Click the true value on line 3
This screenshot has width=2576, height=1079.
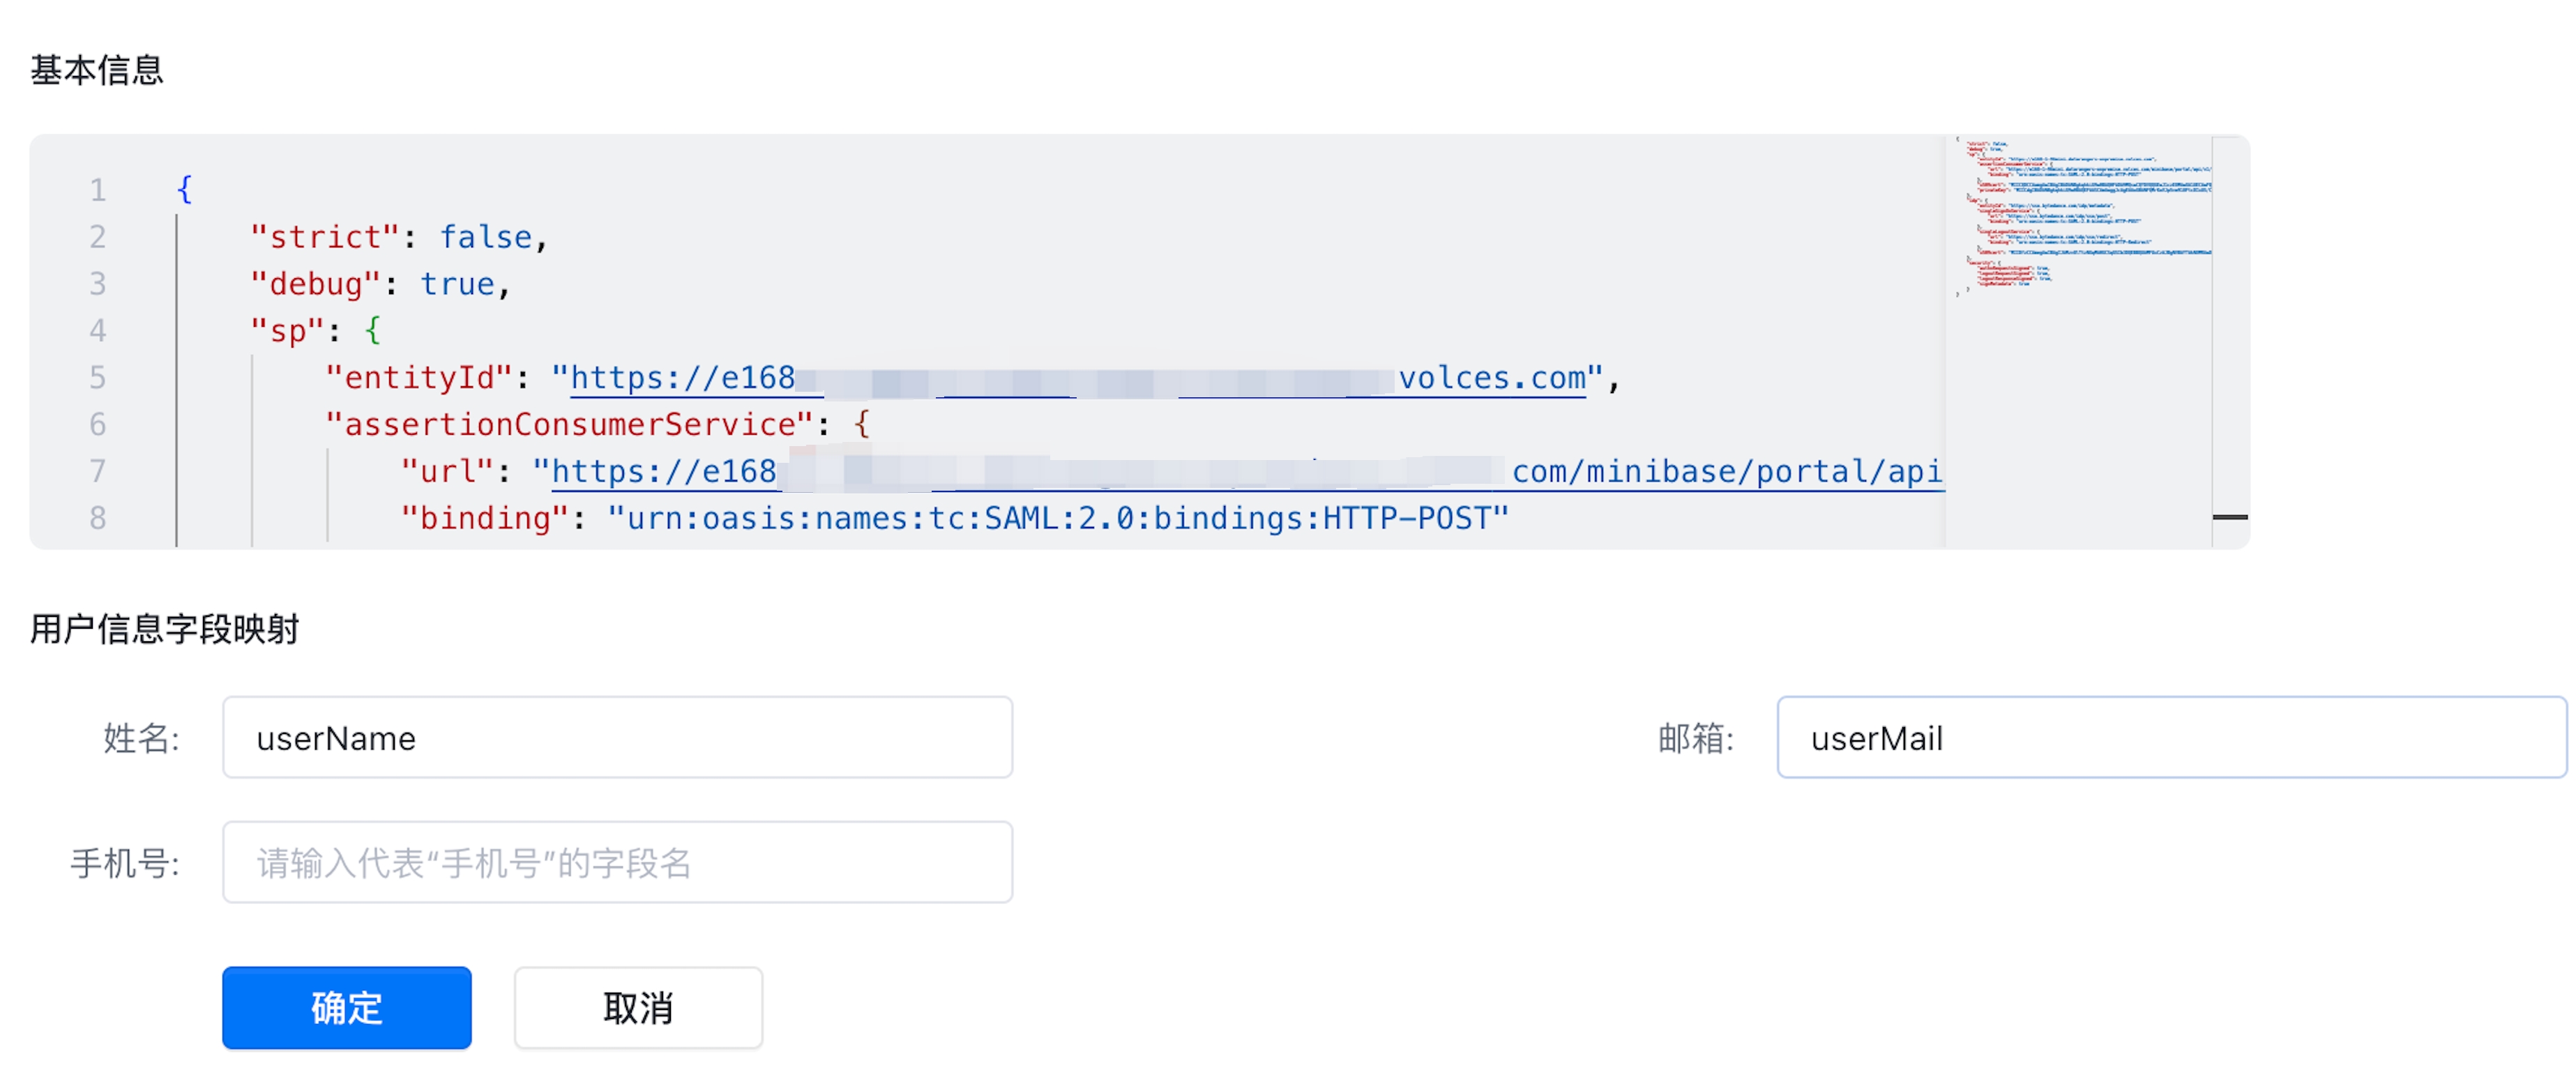[x=457, y=284]
